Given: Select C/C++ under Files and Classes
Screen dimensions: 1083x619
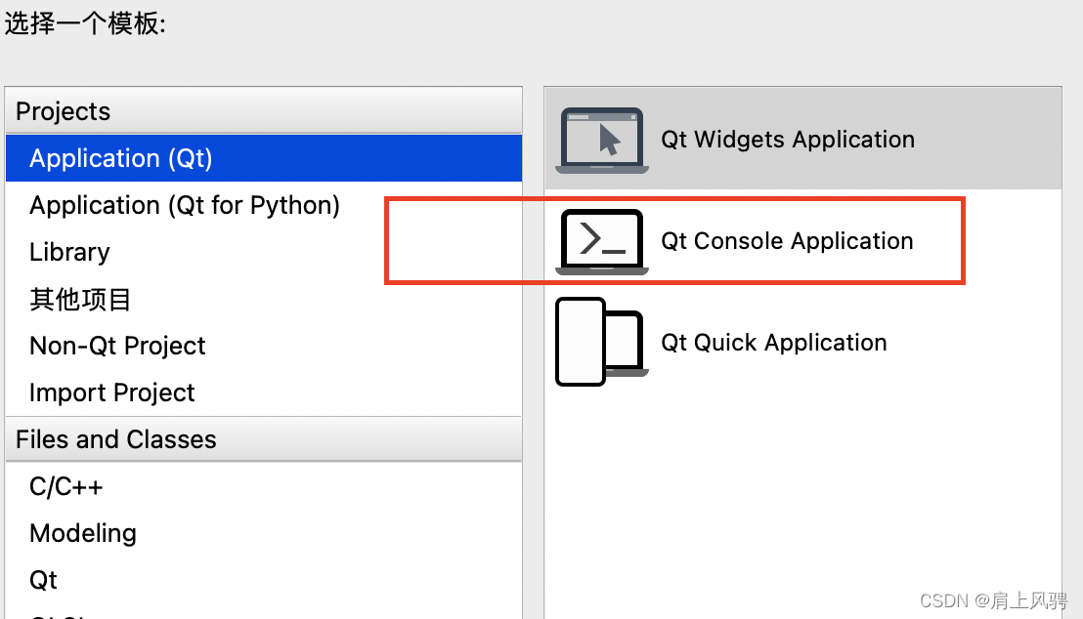Looking at the screenshot, I should click(x=264, y=486).
